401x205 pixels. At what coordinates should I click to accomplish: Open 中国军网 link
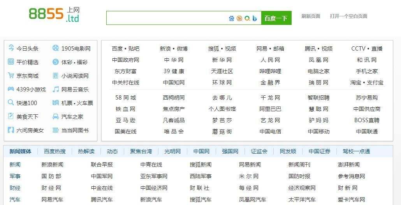102,176
